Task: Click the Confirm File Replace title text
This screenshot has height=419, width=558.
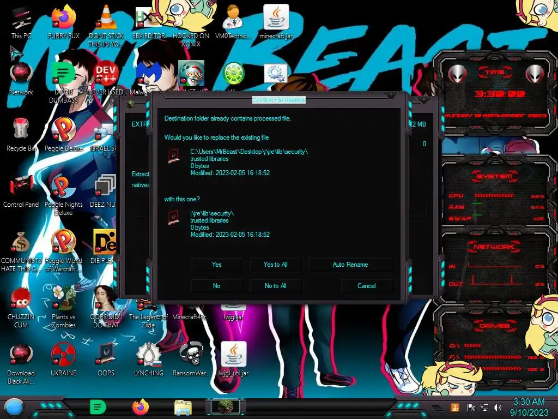Action: point(279,100)
